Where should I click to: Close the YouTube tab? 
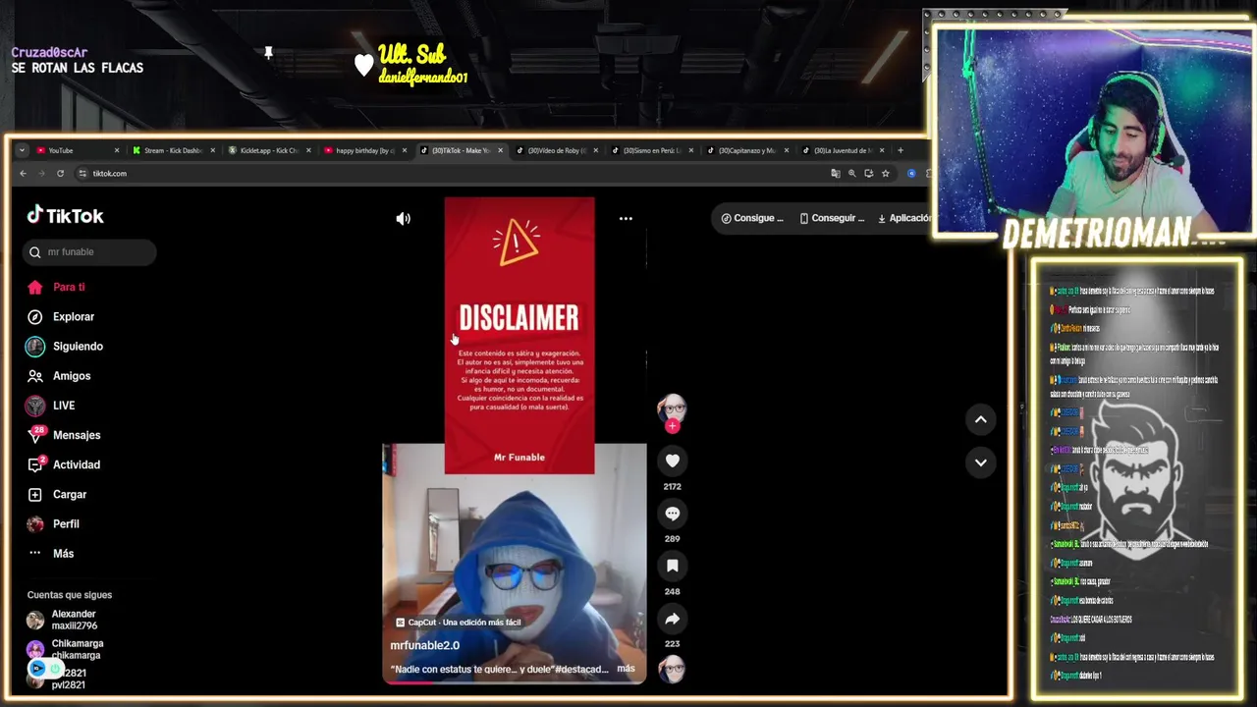click(x=116, y=150)
